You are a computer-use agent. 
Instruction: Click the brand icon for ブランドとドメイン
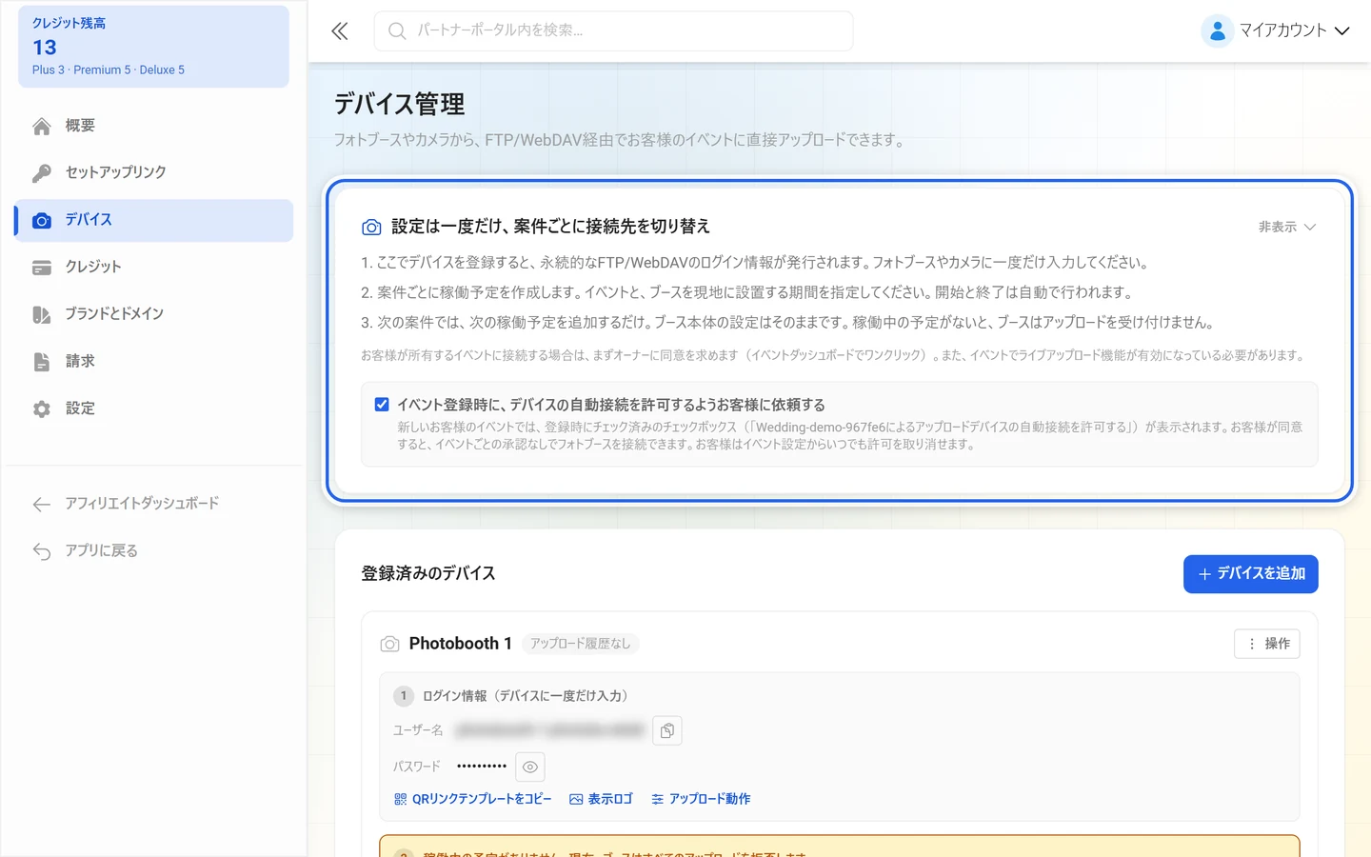[x=42, y=314]
